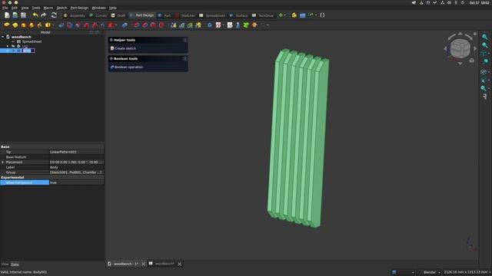Select the yellow Revolution tool icon
This screenshot has width=492, height=276.
point(15,25)
